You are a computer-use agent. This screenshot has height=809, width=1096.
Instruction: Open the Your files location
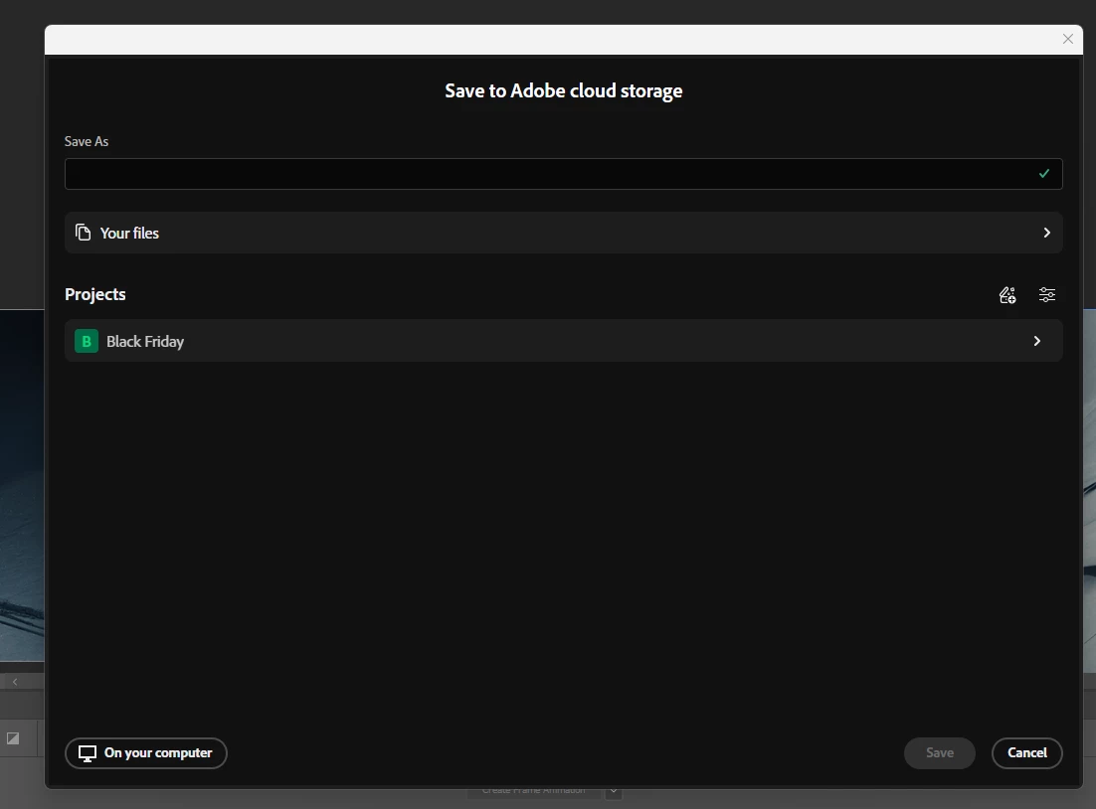pos(563,233)
